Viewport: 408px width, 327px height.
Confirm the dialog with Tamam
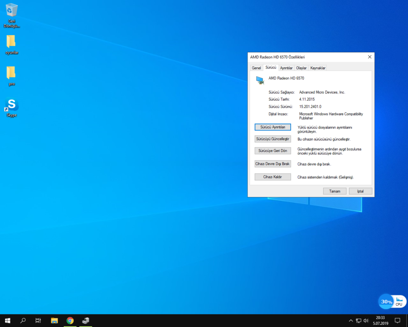pyautogui.click(x=335, y=191)
